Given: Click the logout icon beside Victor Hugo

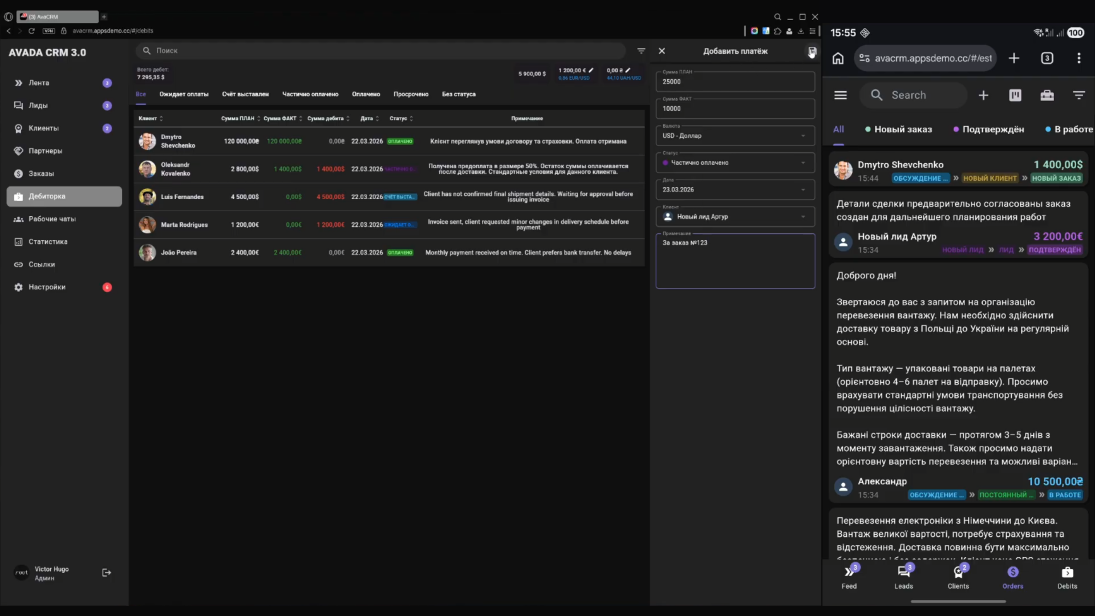Looking at the screenshot, I should click(107, 573).
